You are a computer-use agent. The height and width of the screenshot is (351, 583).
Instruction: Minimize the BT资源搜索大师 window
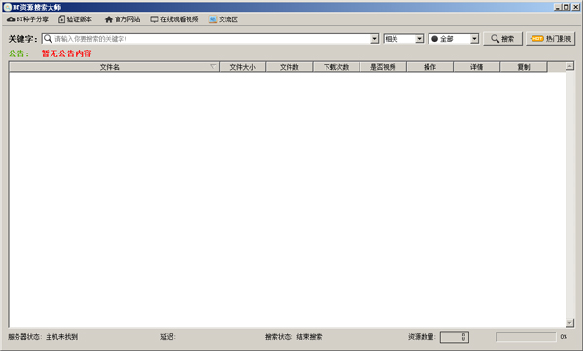(558, 7)
